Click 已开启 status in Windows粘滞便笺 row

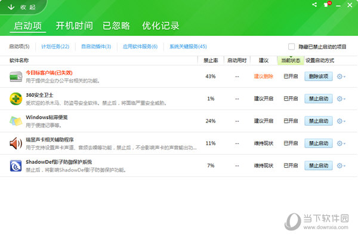(x=291, y=121)
